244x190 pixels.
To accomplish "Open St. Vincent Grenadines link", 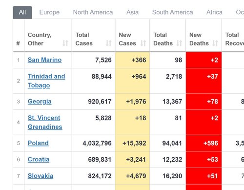I will 45,122.
